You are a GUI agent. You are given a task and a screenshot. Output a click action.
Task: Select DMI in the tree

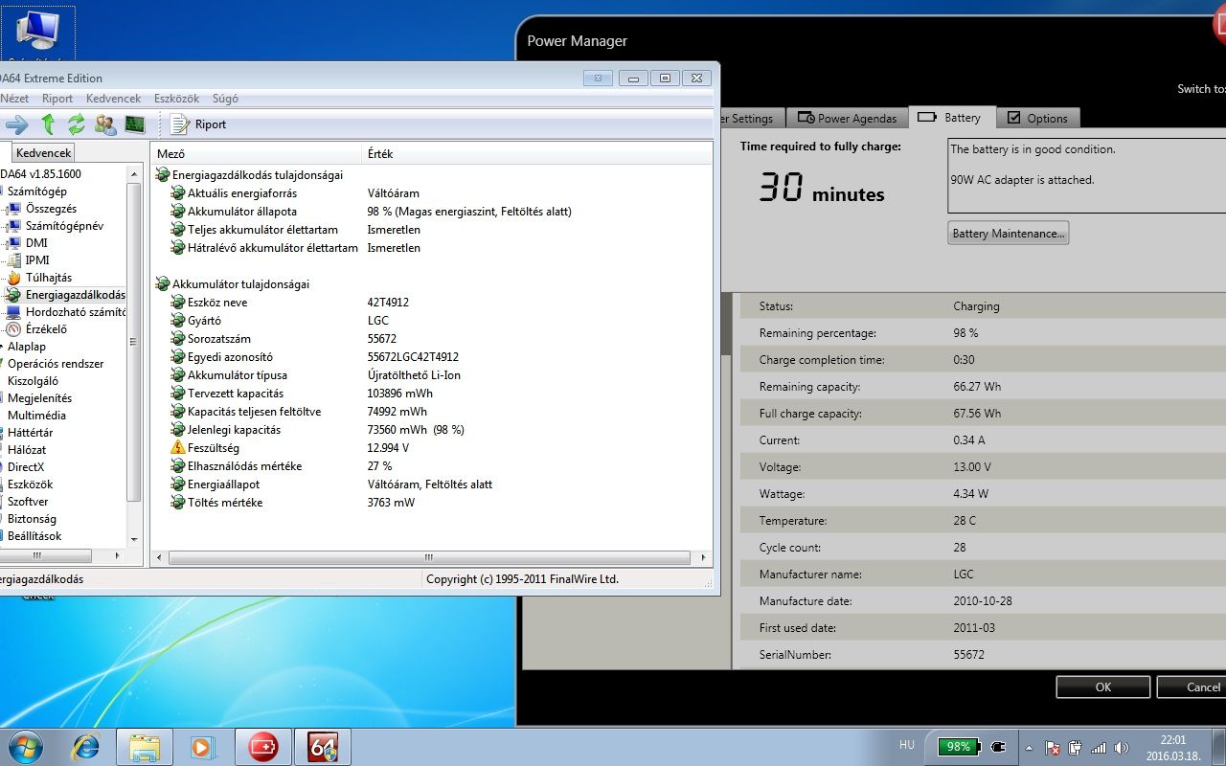[x=36, y=243]
